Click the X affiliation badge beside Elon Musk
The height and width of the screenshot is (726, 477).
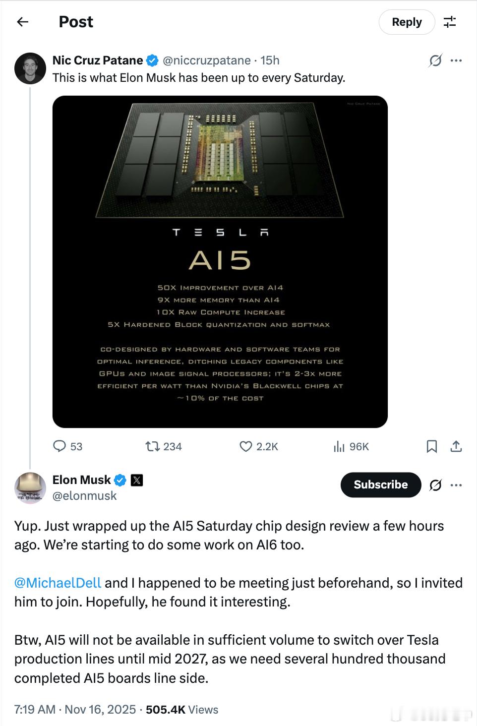(136, 480)
